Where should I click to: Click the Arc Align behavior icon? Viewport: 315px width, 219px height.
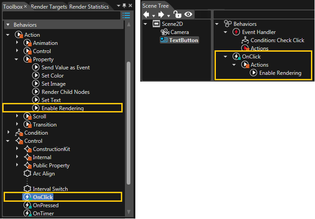tap(27, 174)
